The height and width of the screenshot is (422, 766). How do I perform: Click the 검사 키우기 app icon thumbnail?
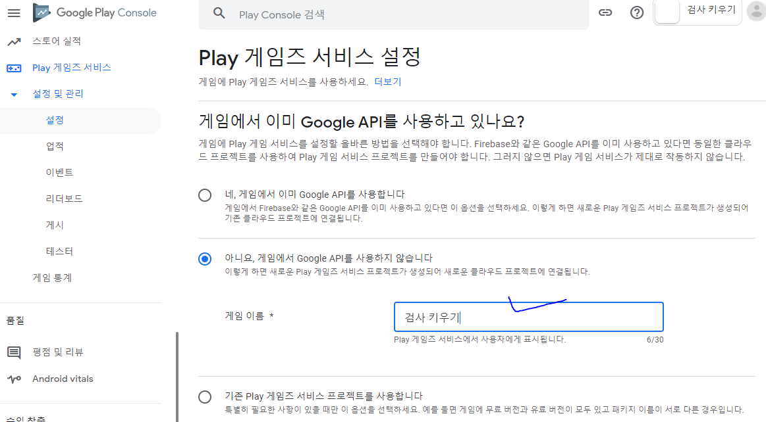[667, 12]
